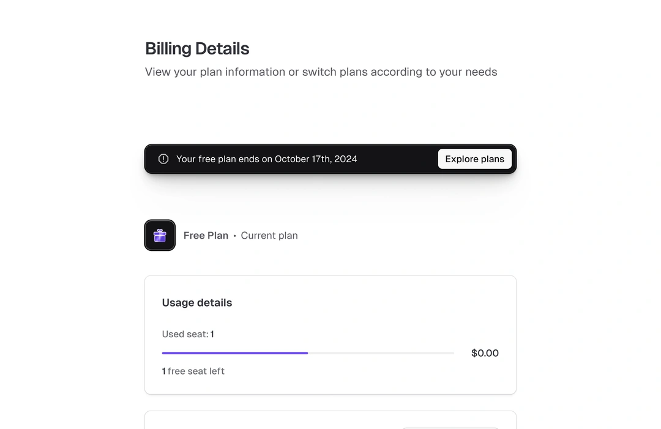This screenshot has height=429, width=661.
Task: Click the unfilled gray part of seat bar
Action: pos(381,353)
